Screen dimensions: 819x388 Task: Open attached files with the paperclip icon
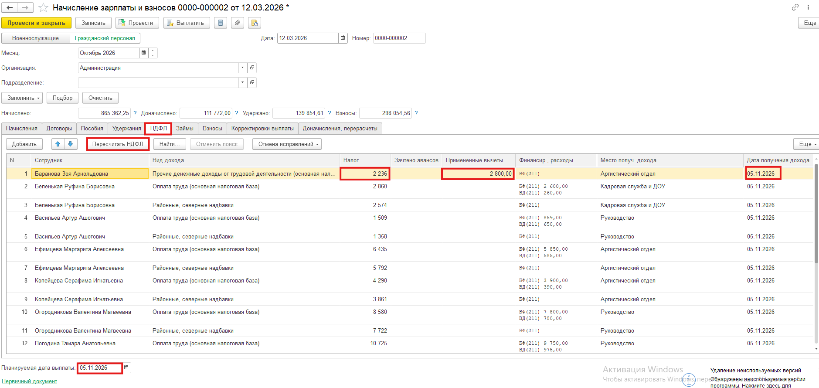coord(238,23)
